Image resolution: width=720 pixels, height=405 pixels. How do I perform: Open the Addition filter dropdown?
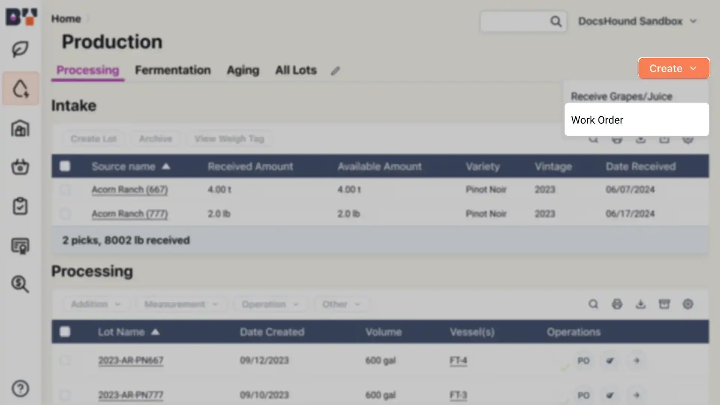click(x=94, y=304)
